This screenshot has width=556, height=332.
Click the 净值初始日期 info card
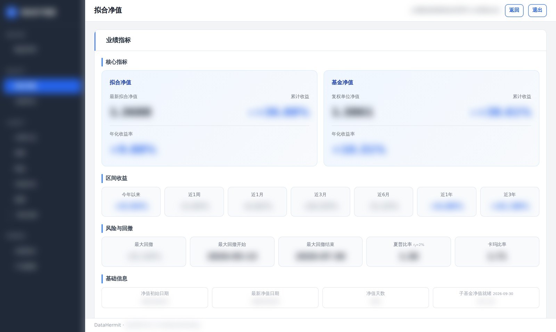(155, 298)
